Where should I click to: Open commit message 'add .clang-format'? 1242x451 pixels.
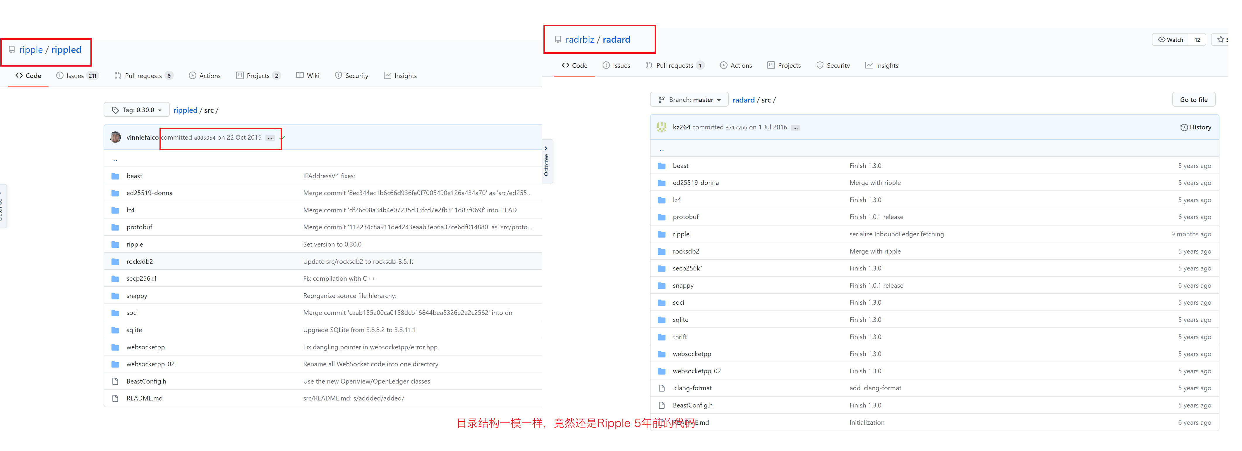pos(875,388)
